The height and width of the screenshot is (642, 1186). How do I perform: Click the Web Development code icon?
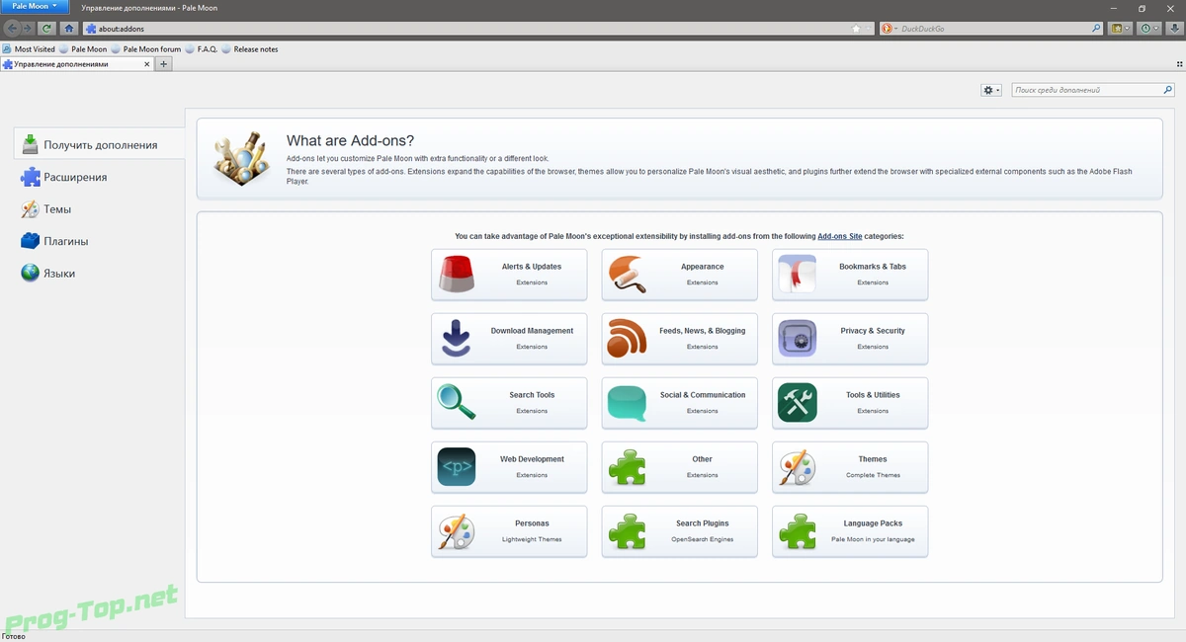point(456,467)
